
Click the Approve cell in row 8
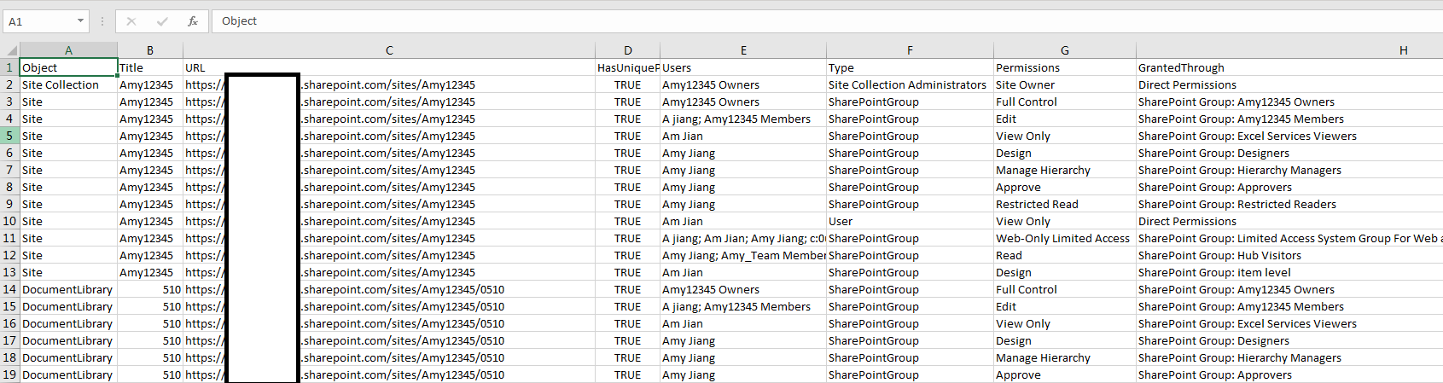[x=1065, y=187]
